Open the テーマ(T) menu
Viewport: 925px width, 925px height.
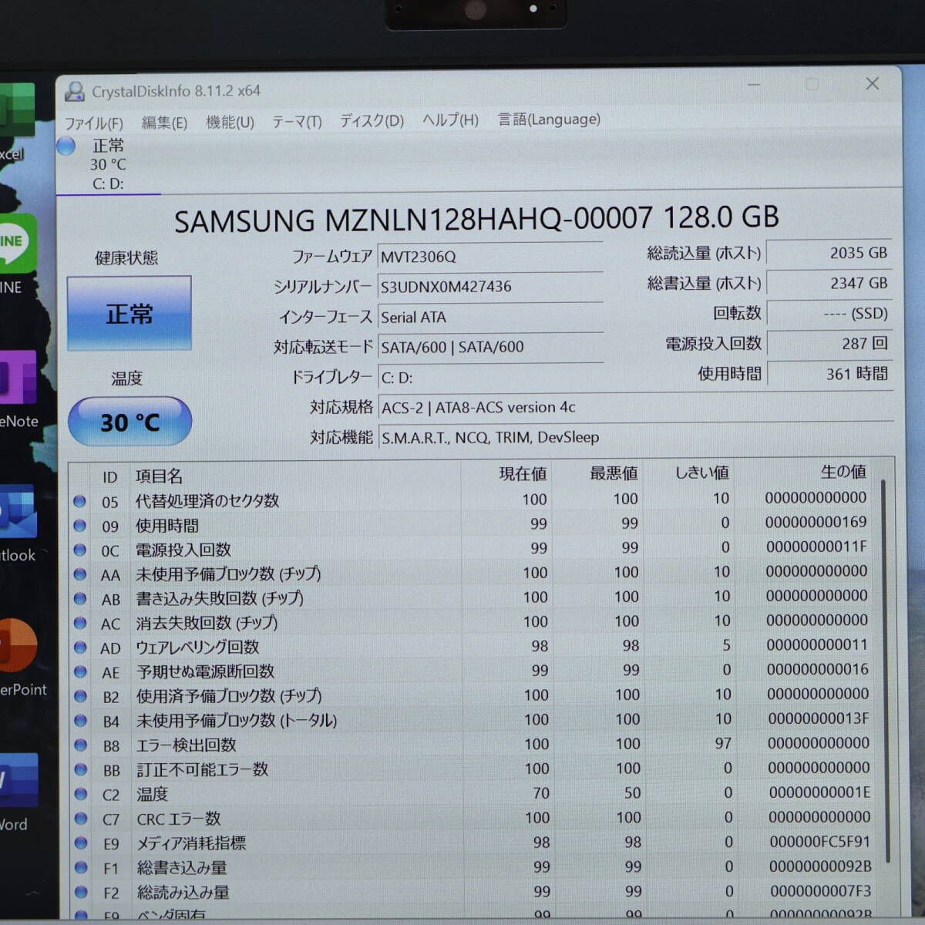[x=297, y=122]
